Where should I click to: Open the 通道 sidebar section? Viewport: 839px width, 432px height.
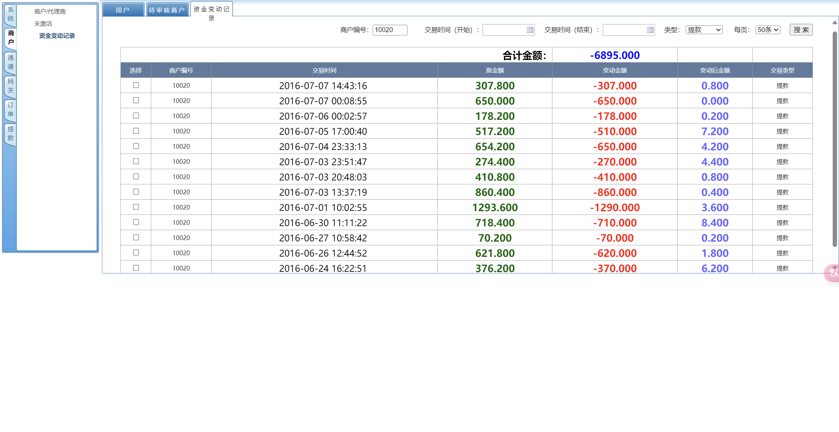11,62
